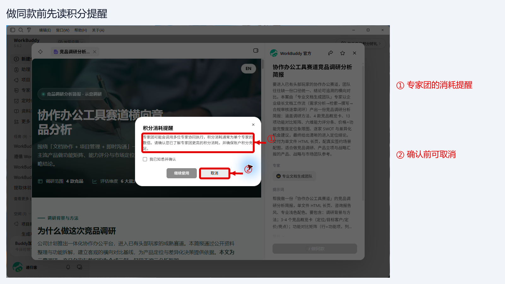Open 资料 library book icon in sidebar

16,111
